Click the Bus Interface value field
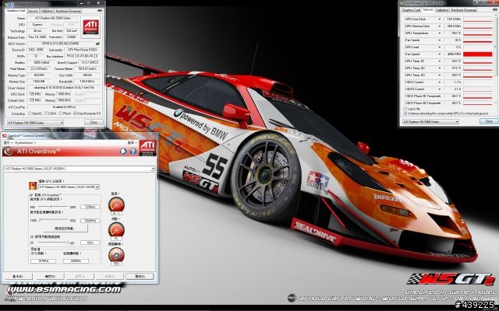Image resolution: width=499 pixels, height=311 pixels. pyautogui.click(x=83, y=56)
